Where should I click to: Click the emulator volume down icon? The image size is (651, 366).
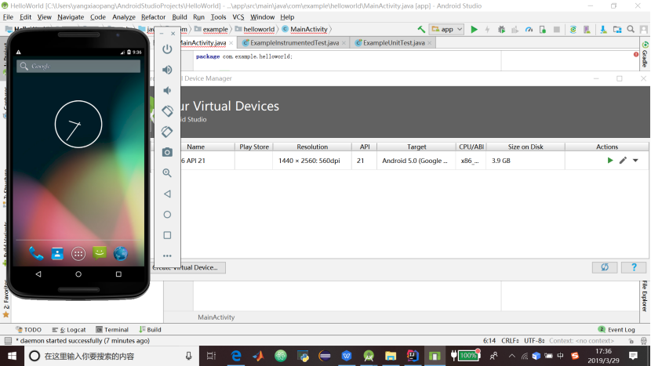point(167,90)
